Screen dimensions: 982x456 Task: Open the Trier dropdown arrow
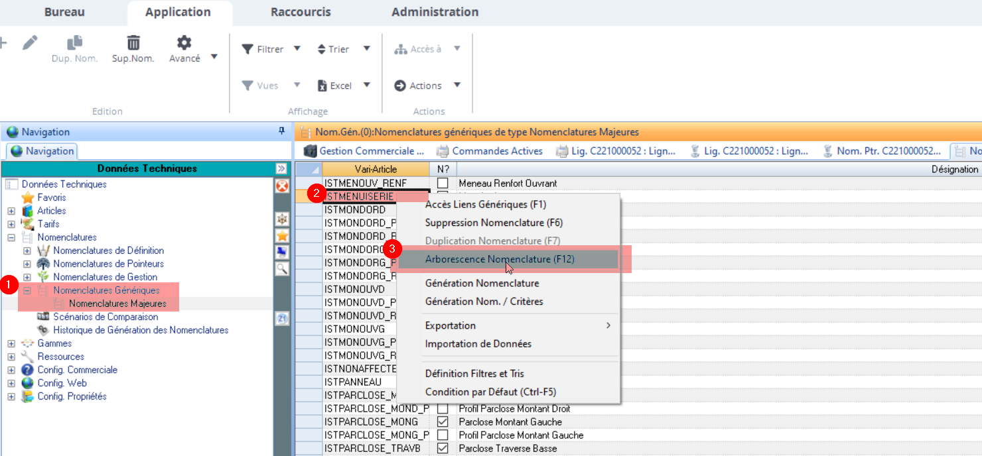366,49
